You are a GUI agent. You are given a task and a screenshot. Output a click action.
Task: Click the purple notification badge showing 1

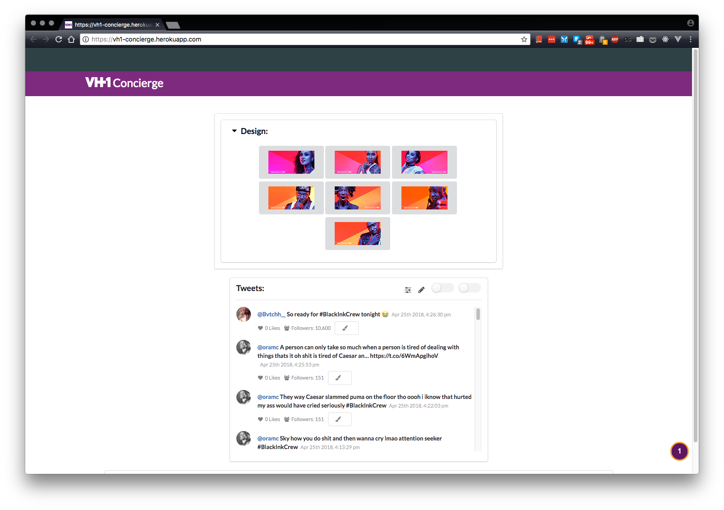679,451
